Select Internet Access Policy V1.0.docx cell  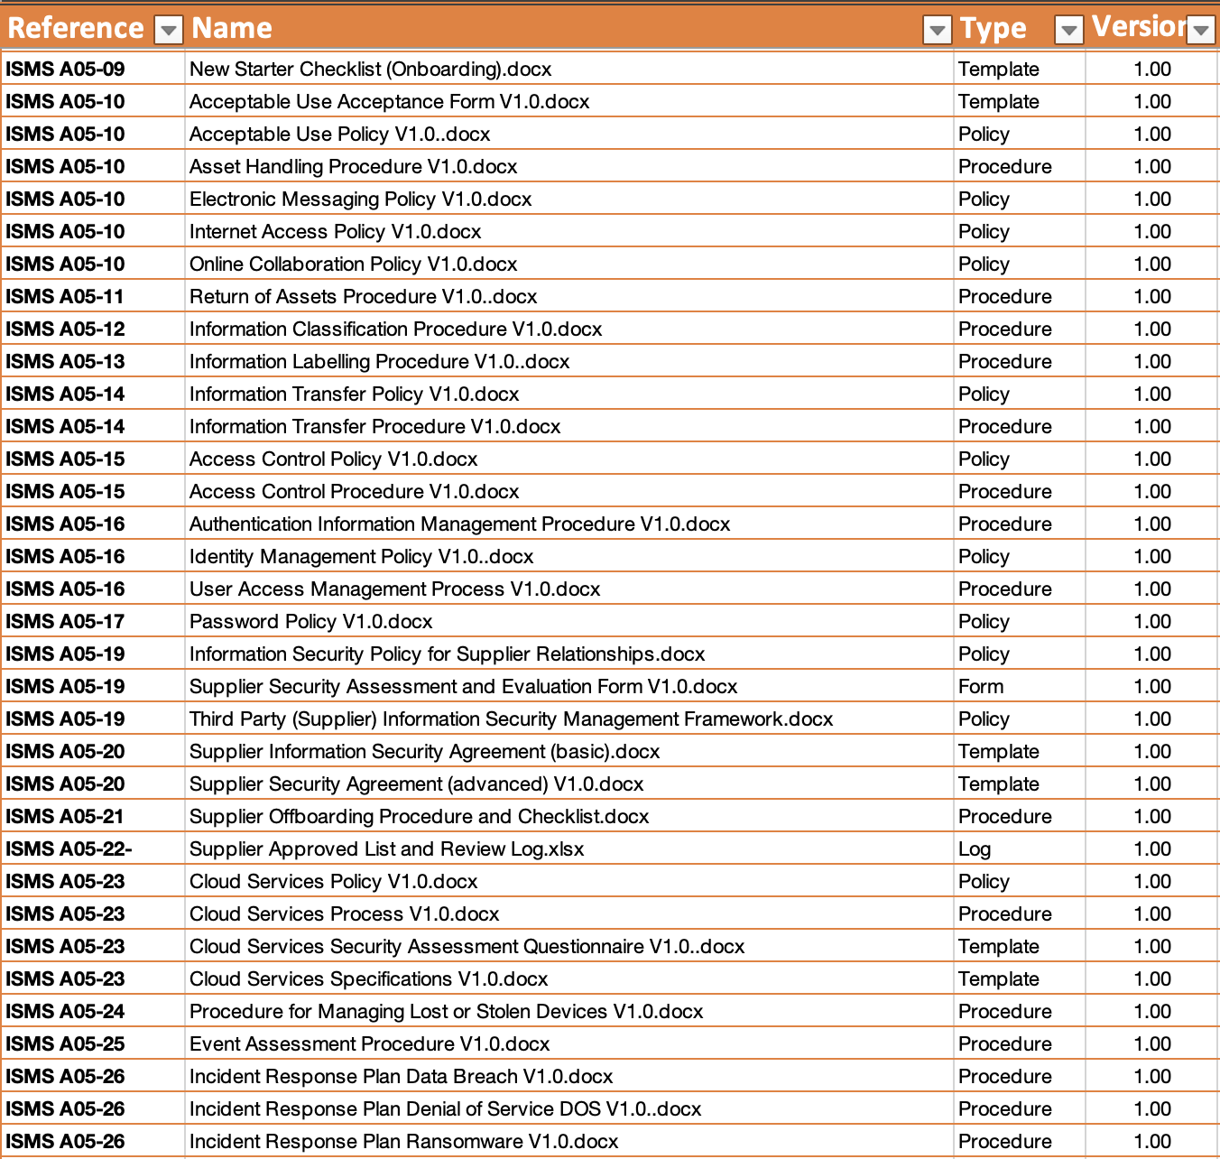point(569,231)
